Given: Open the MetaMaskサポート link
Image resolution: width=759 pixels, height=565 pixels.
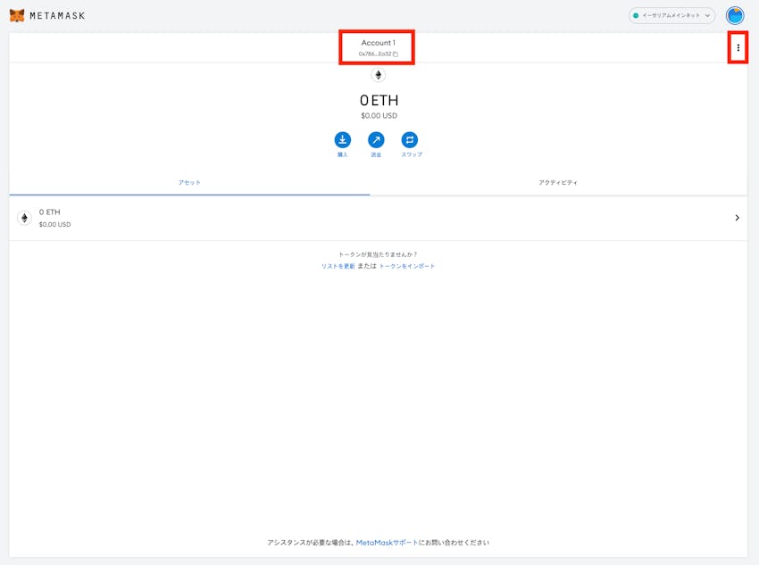Looking at the screenshot, I should (x=387, y=543).
